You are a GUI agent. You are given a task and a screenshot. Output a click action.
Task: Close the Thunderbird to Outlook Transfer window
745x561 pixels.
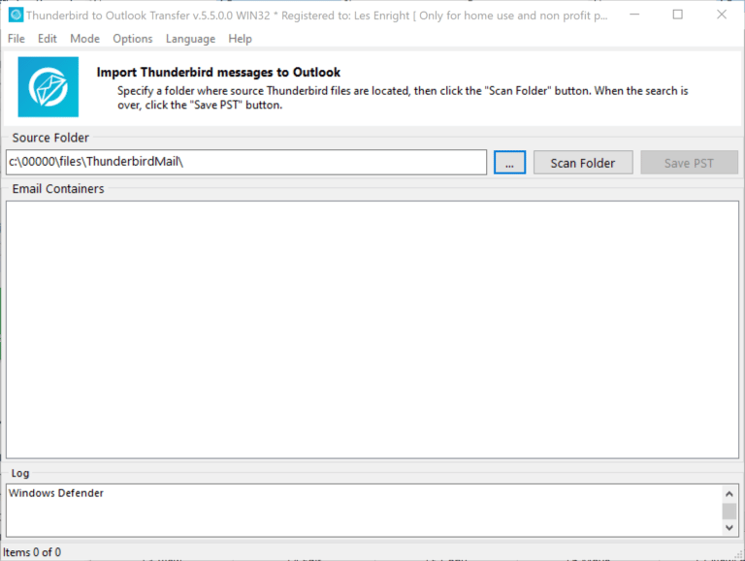[x=722, y=15]
